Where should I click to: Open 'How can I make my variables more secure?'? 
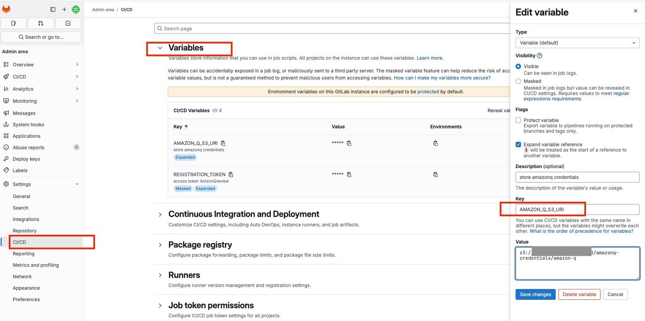(x=442, y=78)
